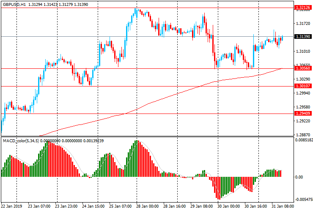This screenshot has height=211, width=313.
Task: Select the MACD zero level 0.00 label
Action: (299, 177)
